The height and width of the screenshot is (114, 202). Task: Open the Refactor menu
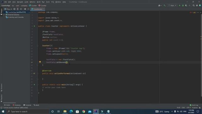pyautogui.click(x=33, y=2)
